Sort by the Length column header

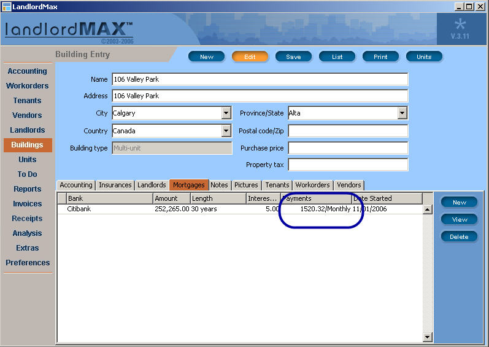coord(218,198)
